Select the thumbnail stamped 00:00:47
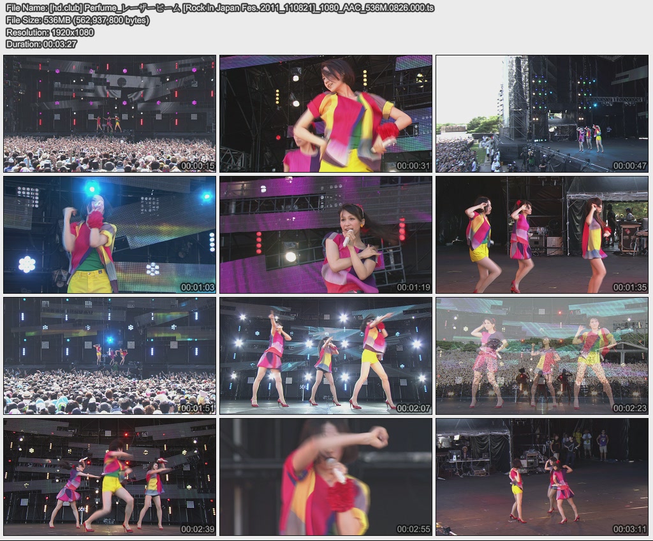The height and width of the screenshot is (541, 653). tap(542, 113)
